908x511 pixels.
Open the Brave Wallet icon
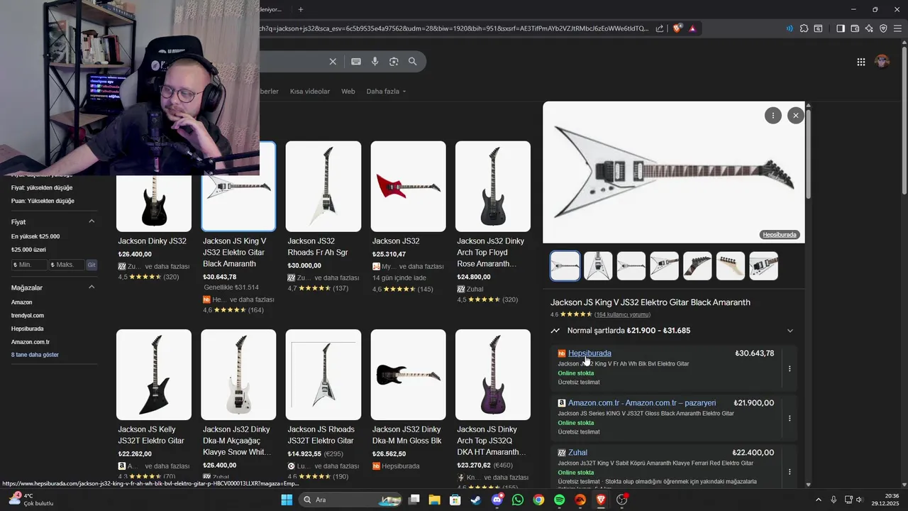(855, 28)
